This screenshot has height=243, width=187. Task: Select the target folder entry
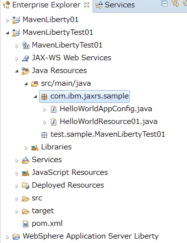[43, 211]
